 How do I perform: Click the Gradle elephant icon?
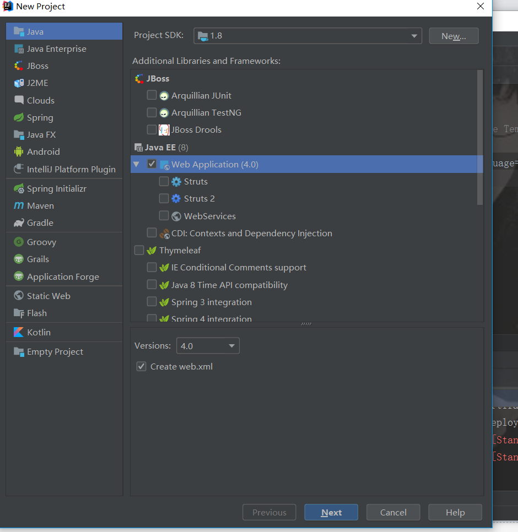pos(19,222)
